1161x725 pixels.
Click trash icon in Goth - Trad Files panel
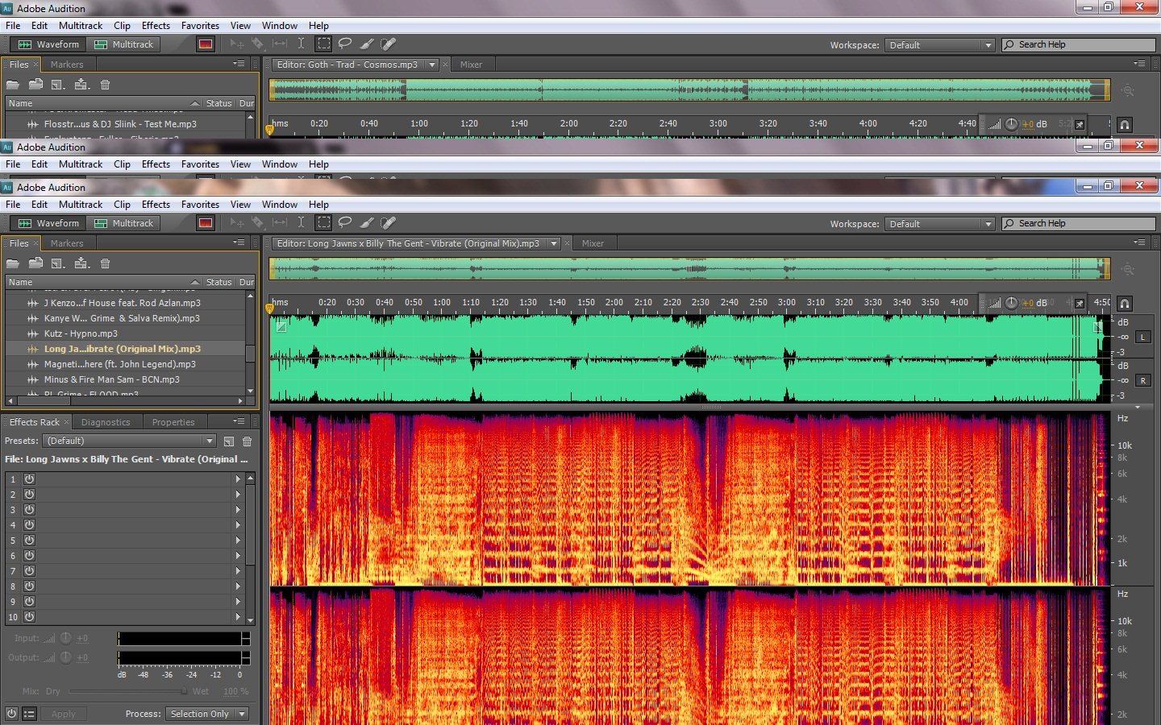(105, 85)
